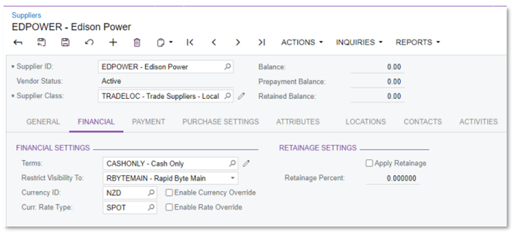Click the Suppliers breadcrumb link
This screenshot has width=519, height=233.
(26, 15)
